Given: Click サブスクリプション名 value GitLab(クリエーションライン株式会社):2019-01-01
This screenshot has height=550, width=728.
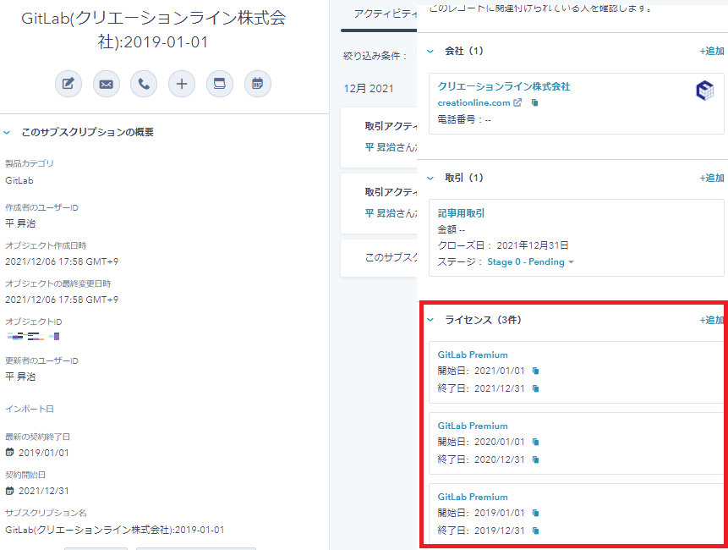Looking at the screenshot, I should pos(115,530).
